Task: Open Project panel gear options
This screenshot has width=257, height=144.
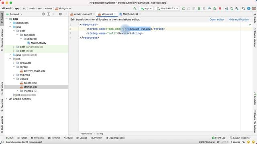Action: coord(60,14)
